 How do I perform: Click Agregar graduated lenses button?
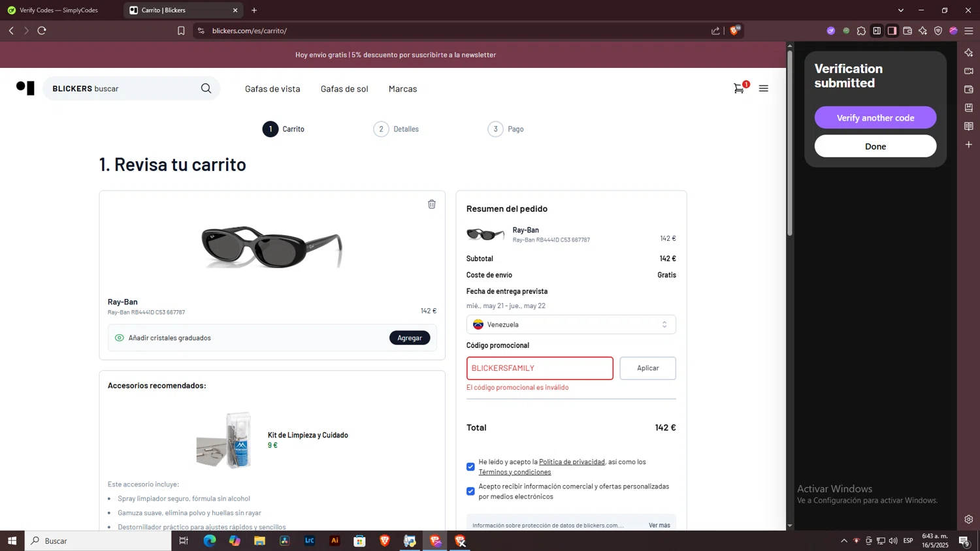(410, 338)
